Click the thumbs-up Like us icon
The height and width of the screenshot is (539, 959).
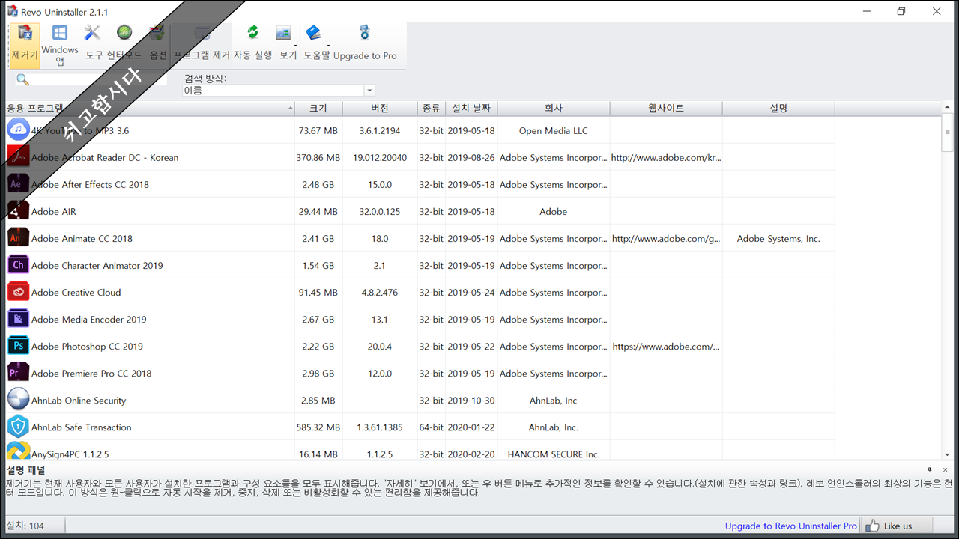point(872,526)
